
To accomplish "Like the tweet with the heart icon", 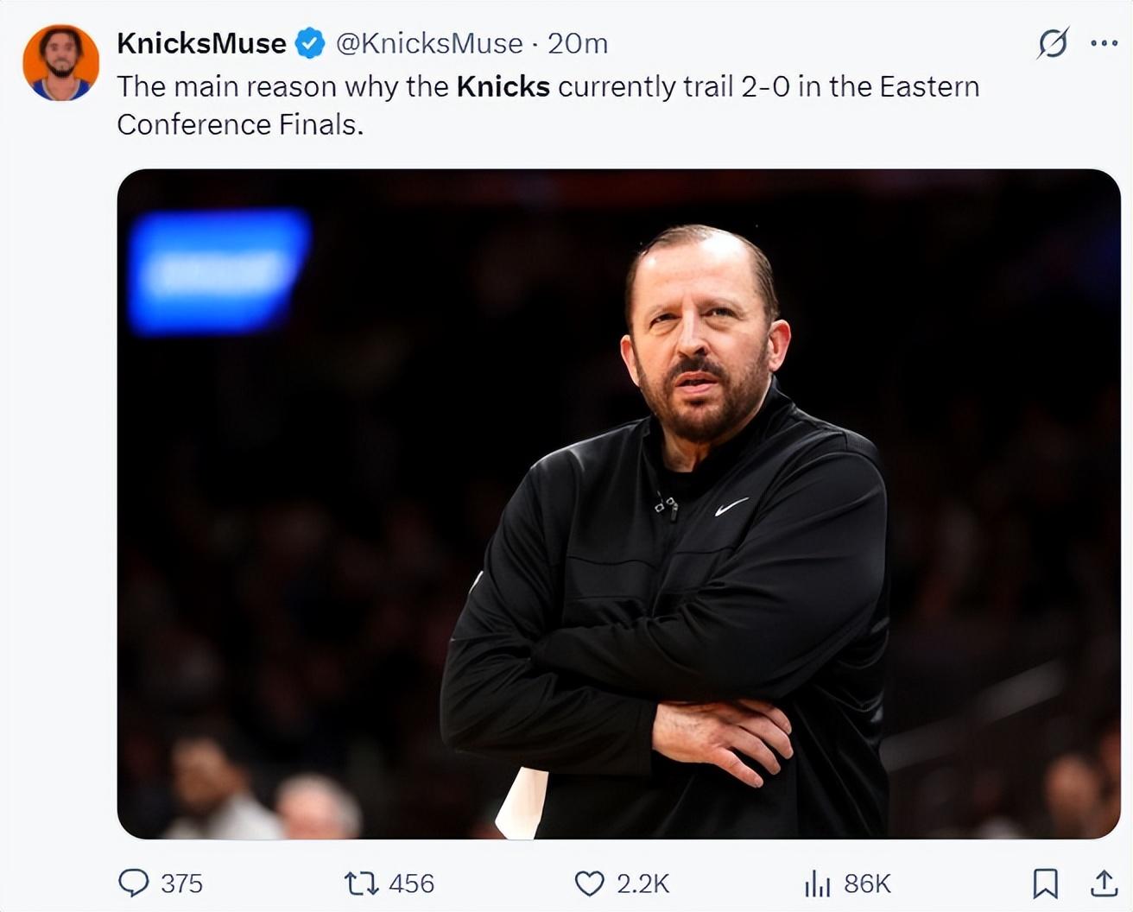I will (589, 883).
